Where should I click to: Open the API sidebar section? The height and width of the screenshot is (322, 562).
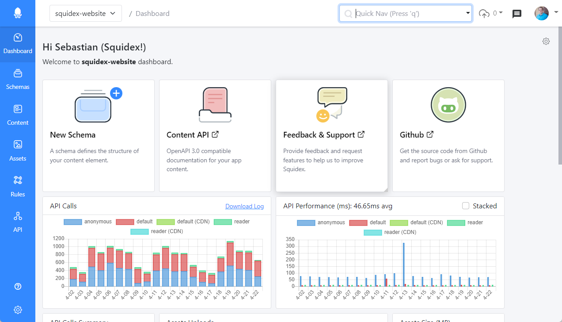point(18,222)
